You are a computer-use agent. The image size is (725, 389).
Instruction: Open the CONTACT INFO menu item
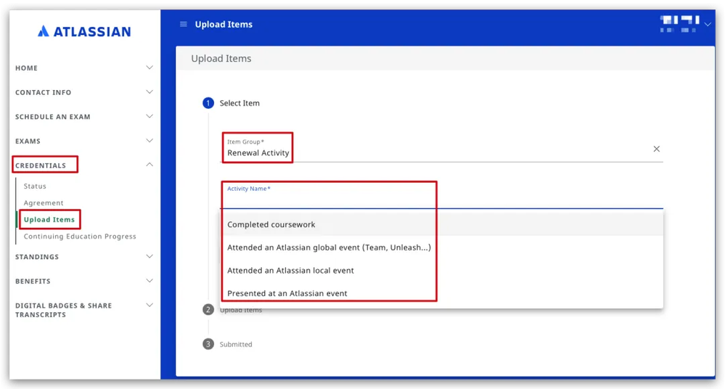(x=43, y=92)
